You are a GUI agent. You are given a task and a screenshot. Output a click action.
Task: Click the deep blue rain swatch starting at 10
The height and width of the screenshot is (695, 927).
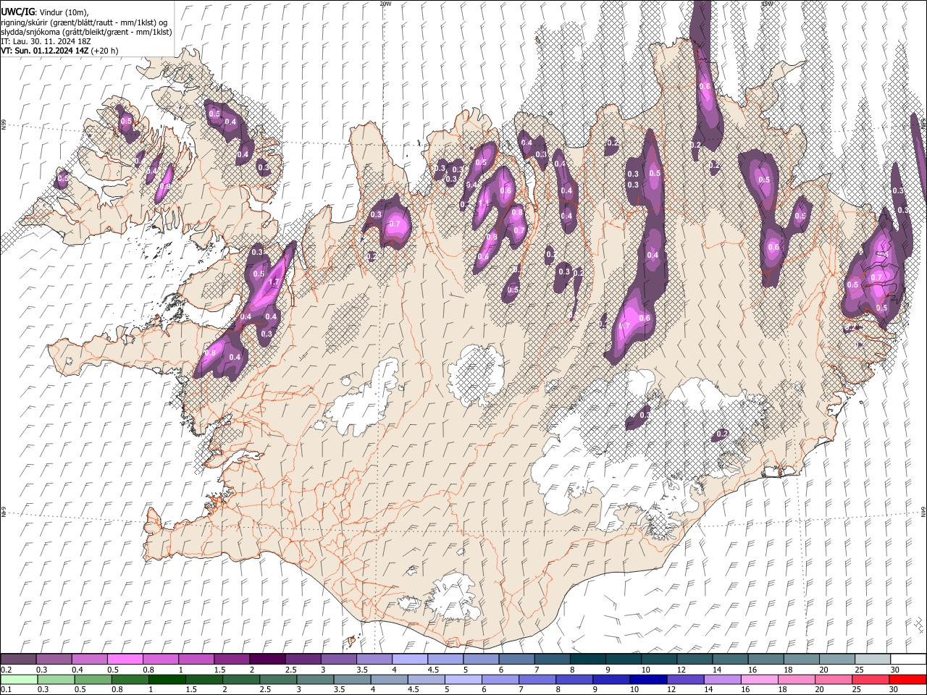pyautogui.click(x=647, y=679)
